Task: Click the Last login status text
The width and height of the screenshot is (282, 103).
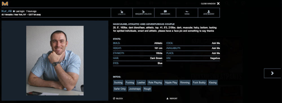Action: (x=26, y=11)
